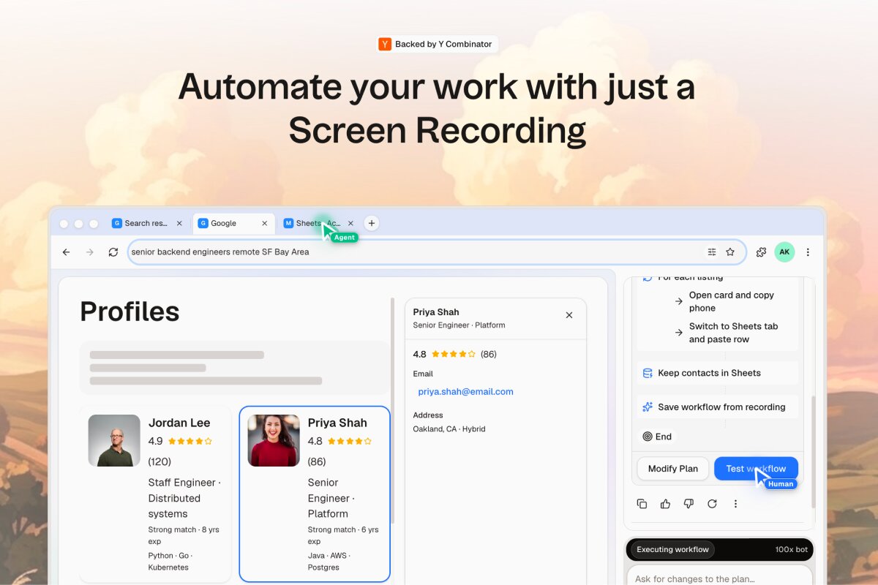Give thumbs down to the plan
Image resolution: width=878 pixels, height=585 pixels.
[688, 504]
